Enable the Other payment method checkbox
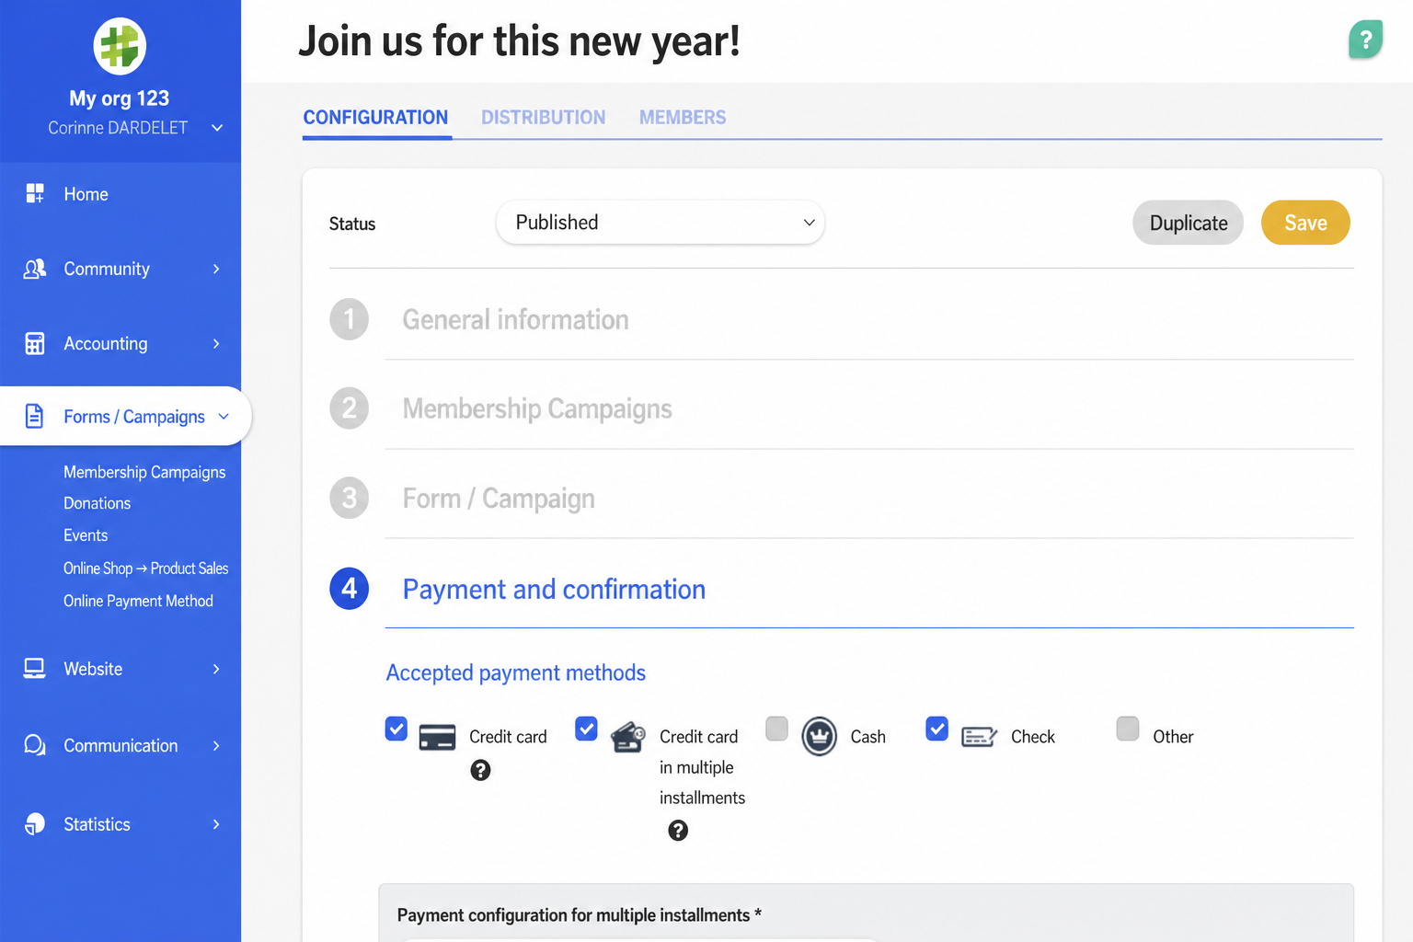Viewport: 1413px width, 942px height. (1128, 729)
